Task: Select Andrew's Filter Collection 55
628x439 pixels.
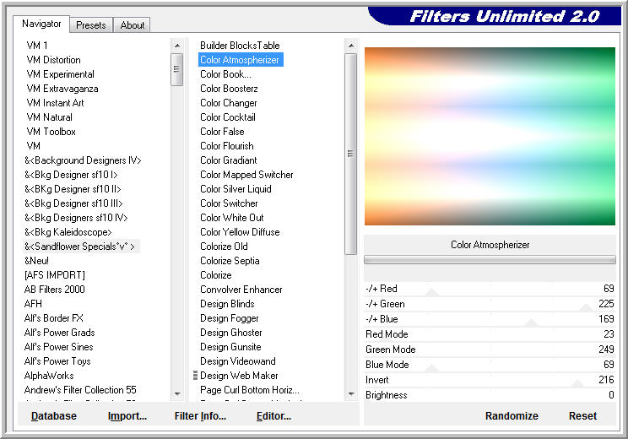Action: (80, 390)
